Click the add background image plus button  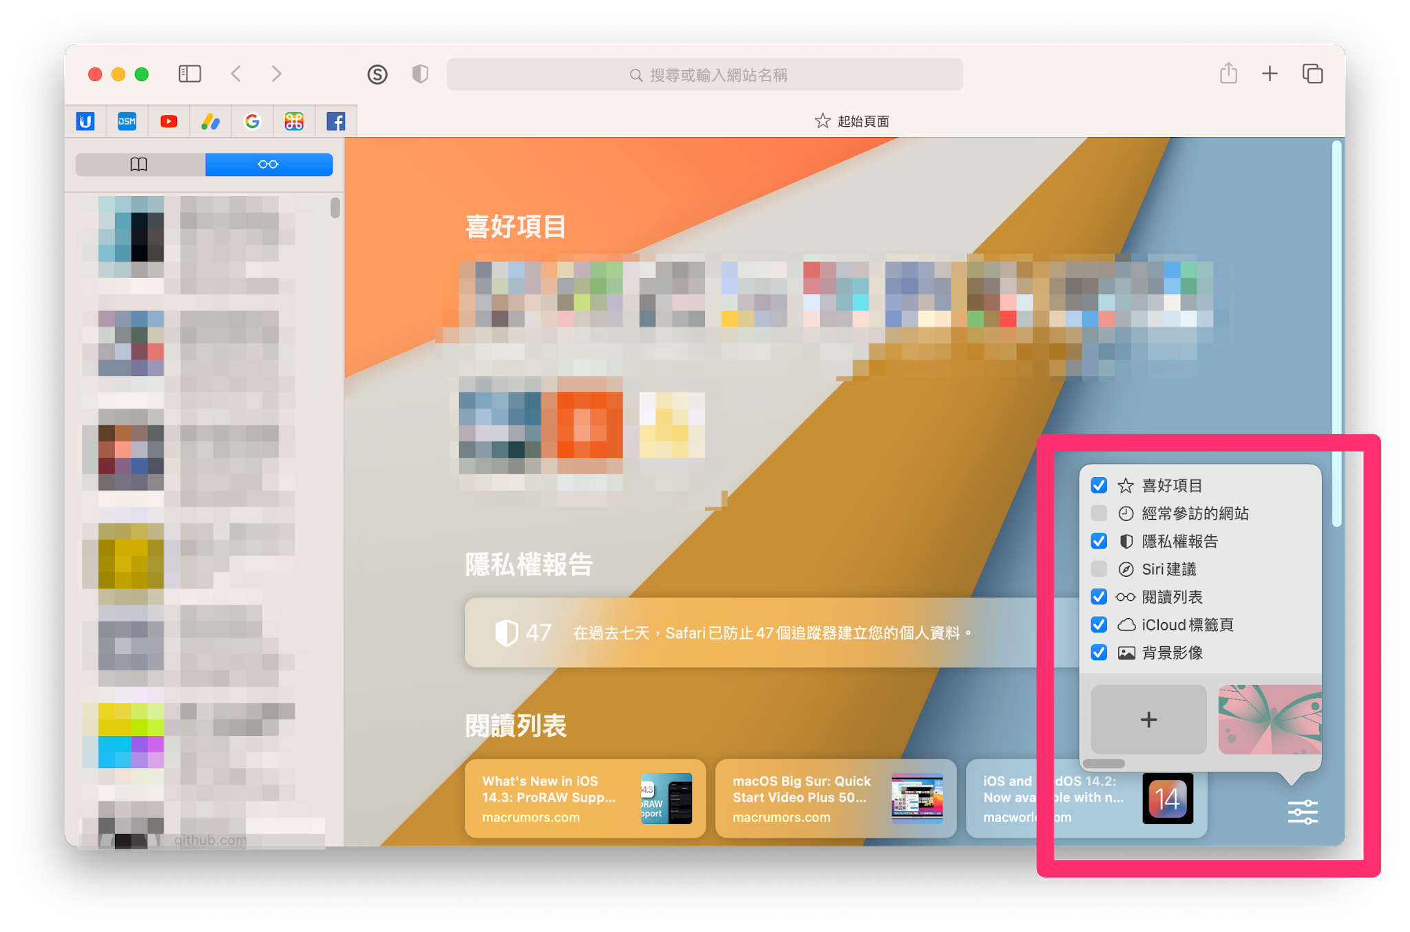1148,719
